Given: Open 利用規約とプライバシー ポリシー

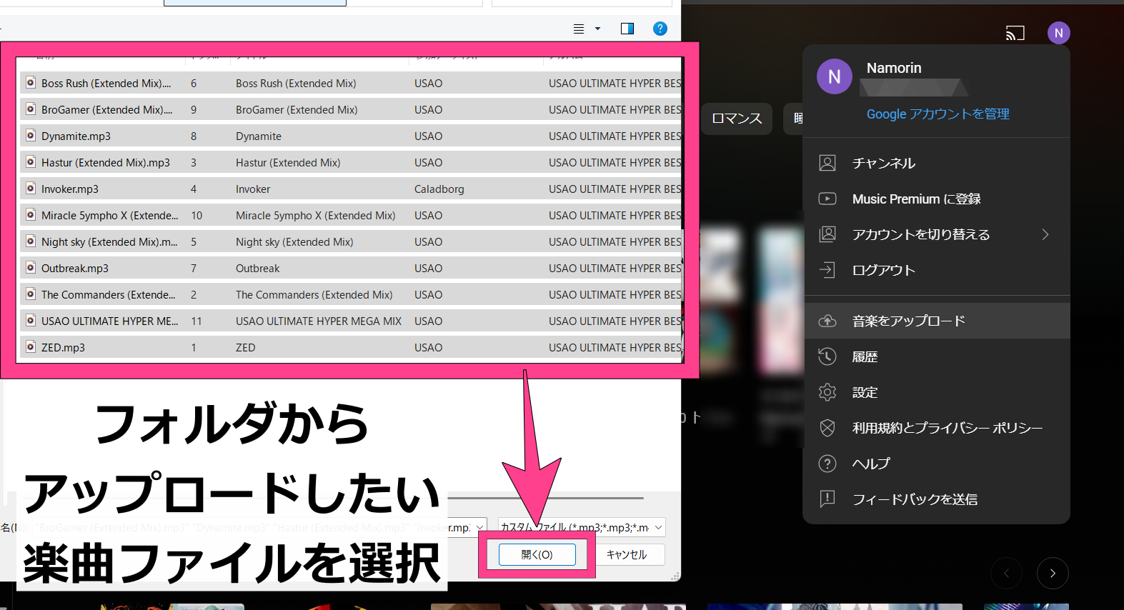Looking at the screenshot, I should point(937,428).
